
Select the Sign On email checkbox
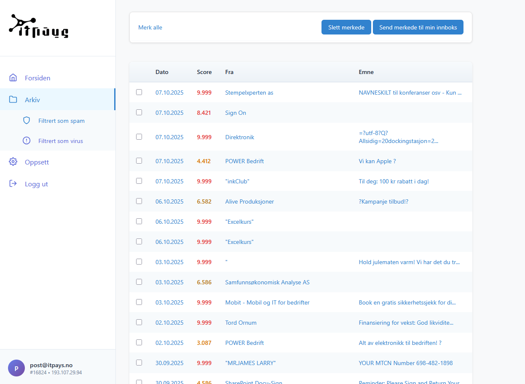(x=139, y=112)
